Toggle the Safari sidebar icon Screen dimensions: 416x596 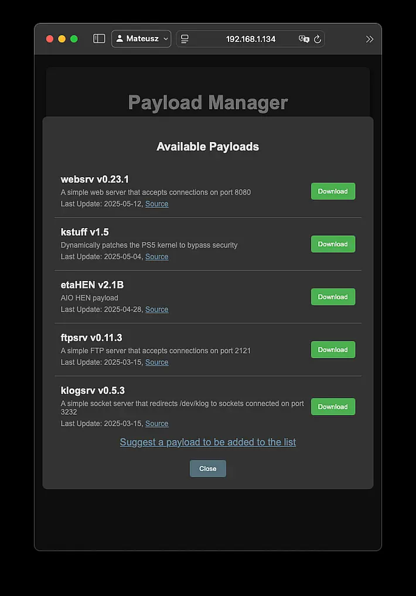(99, 39)
